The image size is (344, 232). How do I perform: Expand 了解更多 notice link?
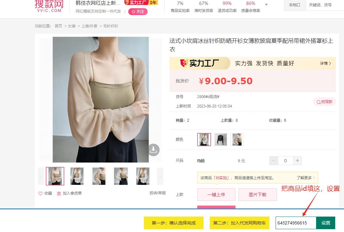tap(306, 178)
